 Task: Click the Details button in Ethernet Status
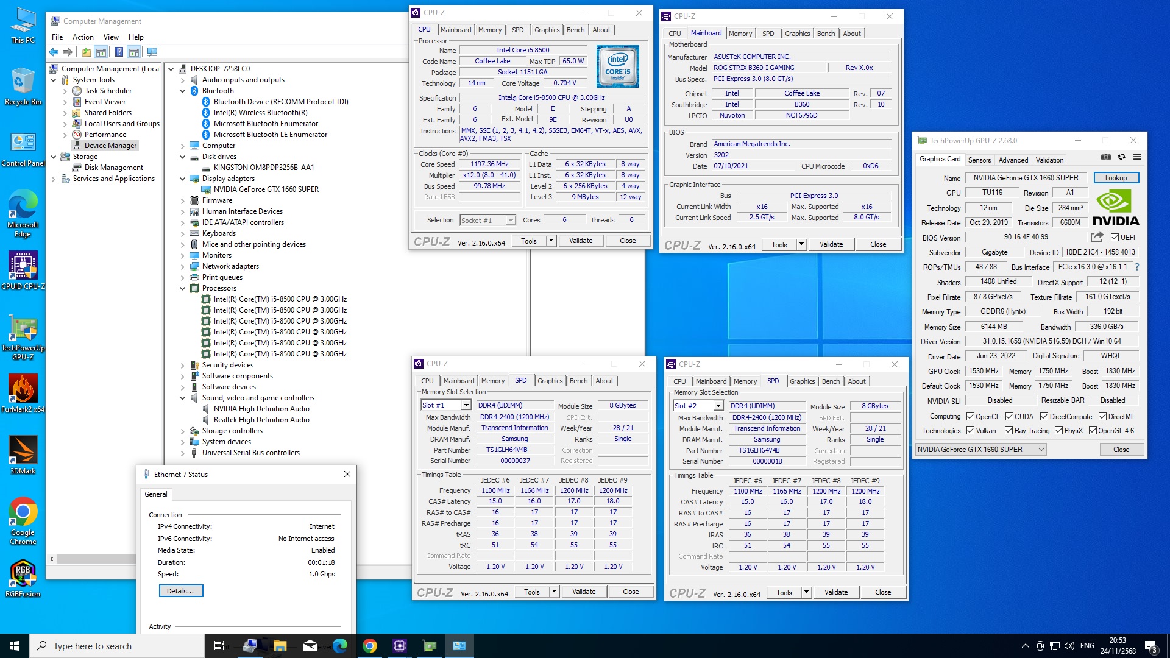(181, 591)
